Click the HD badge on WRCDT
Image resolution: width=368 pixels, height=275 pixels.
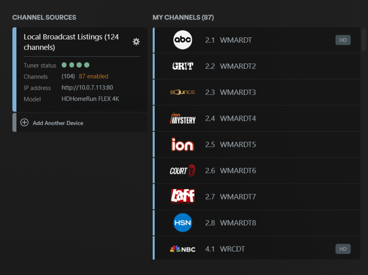click(343, 249)
